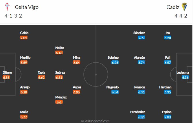Viewport: 193px width, 123px height.
Task: Click the WhoScored.com watermark
Action: click(95, 121)
